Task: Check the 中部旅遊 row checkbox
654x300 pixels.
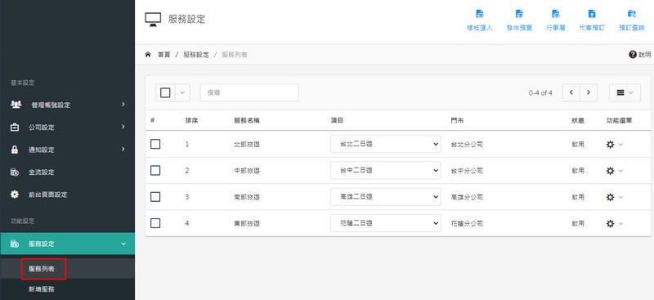Action: [x=155, y=170]
